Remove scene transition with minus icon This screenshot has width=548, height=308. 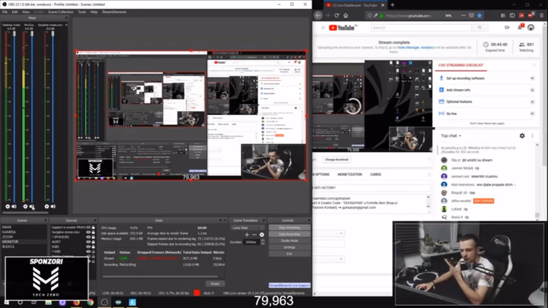[x=254, y=234]
